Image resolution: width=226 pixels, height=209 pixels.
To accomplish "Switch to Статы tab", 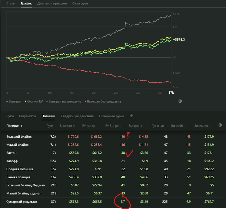I will click(11, 3).
